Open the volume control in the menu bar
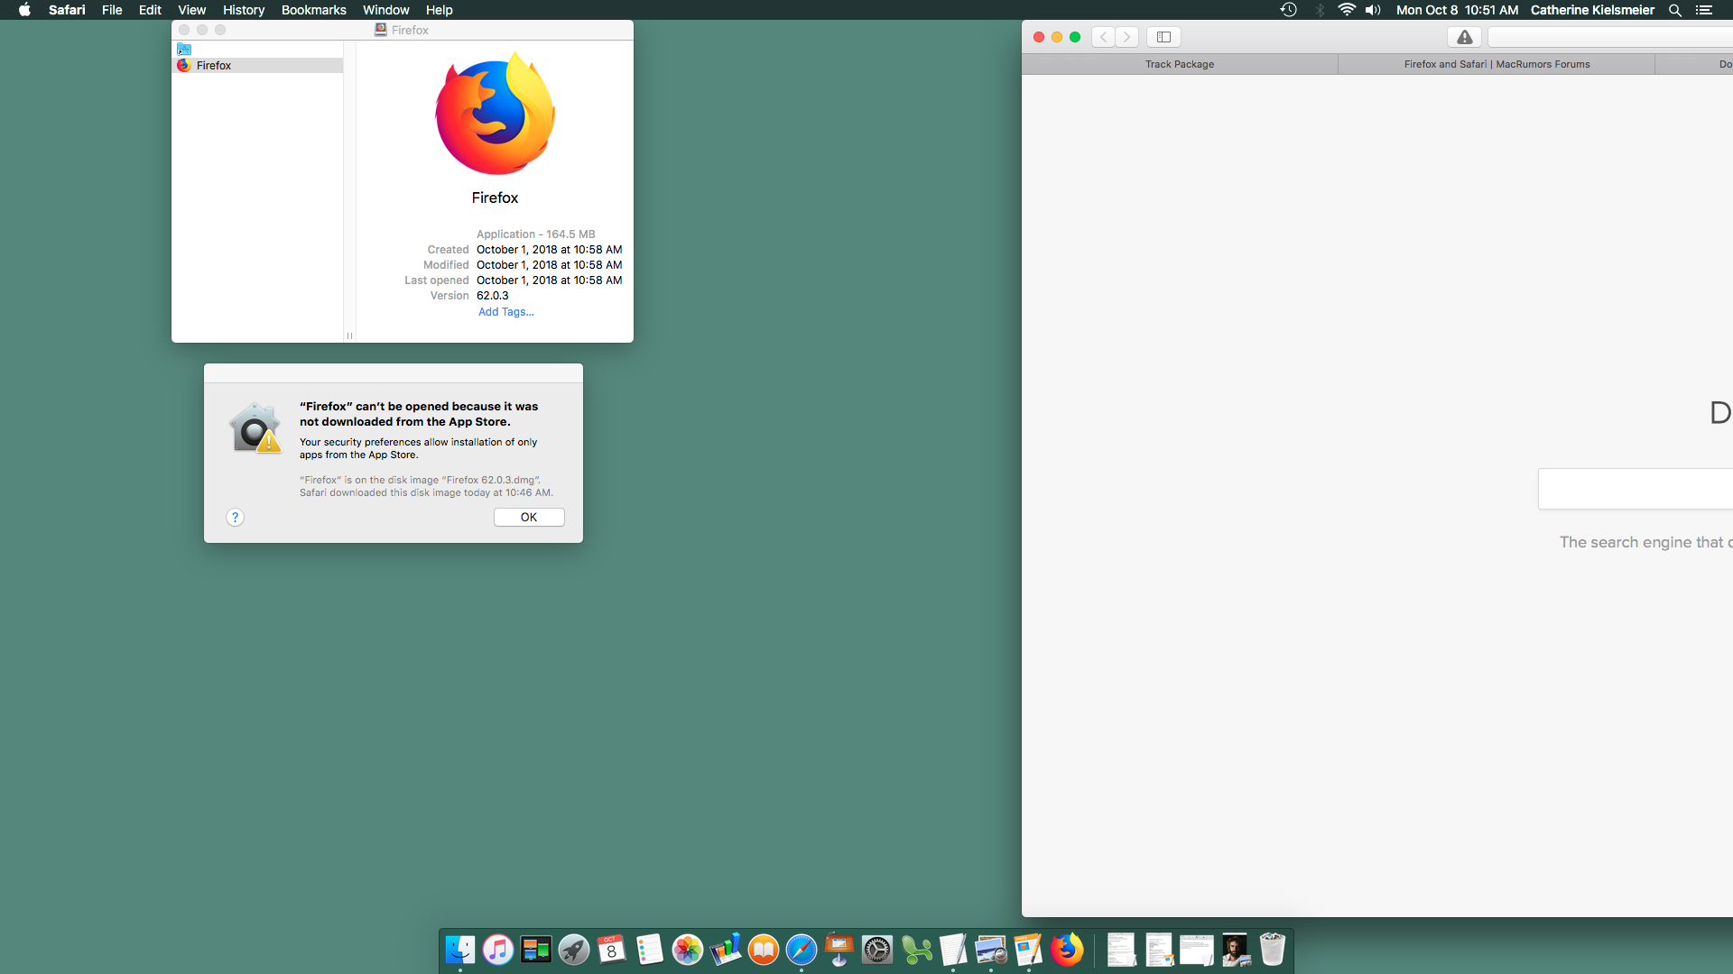Image resolution: width=1733 pixels, height=974 pixels. tap(1373, 10)
